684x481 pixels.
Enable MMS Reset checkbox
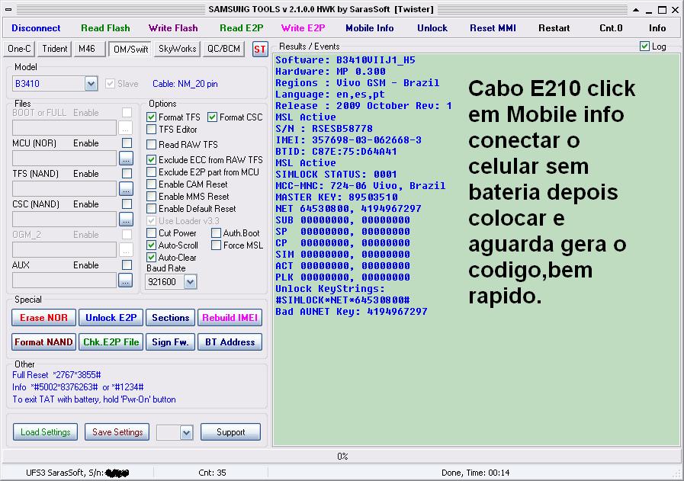coord(152,197)
